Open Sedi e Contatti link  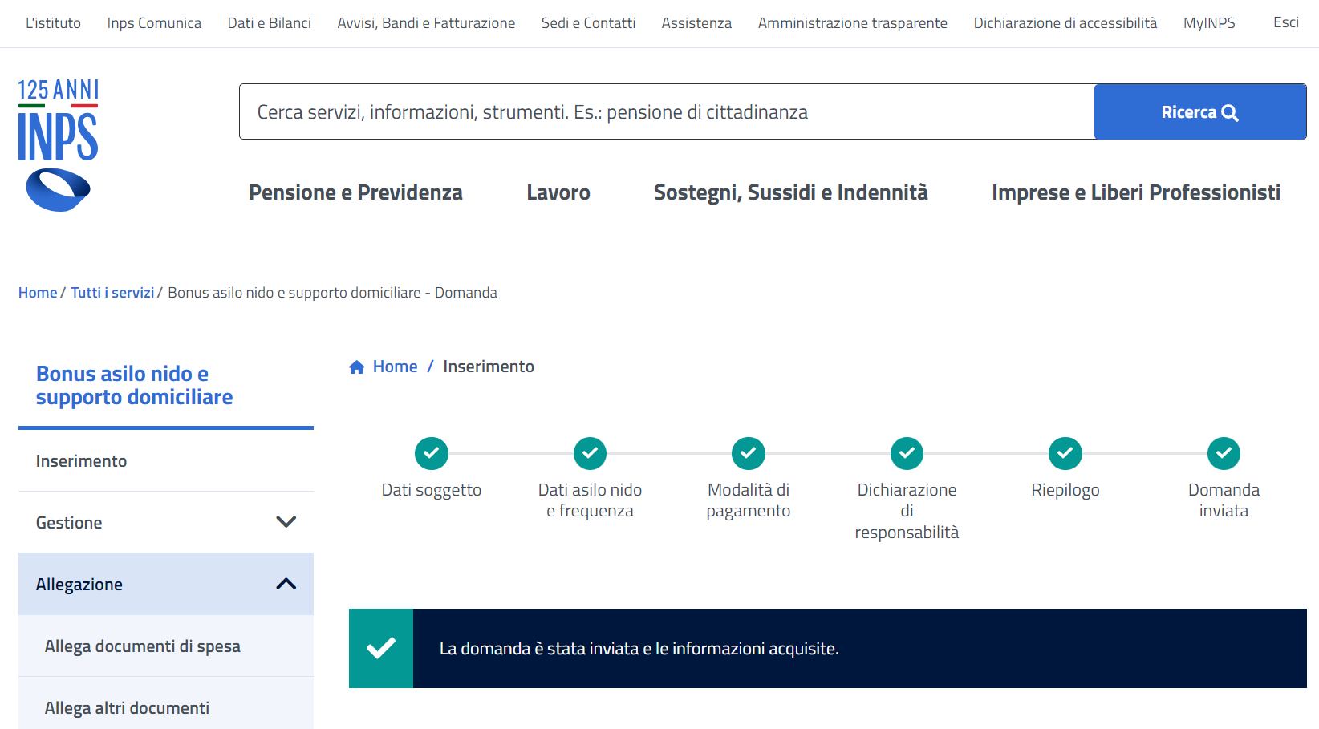(x=588, y=23)
